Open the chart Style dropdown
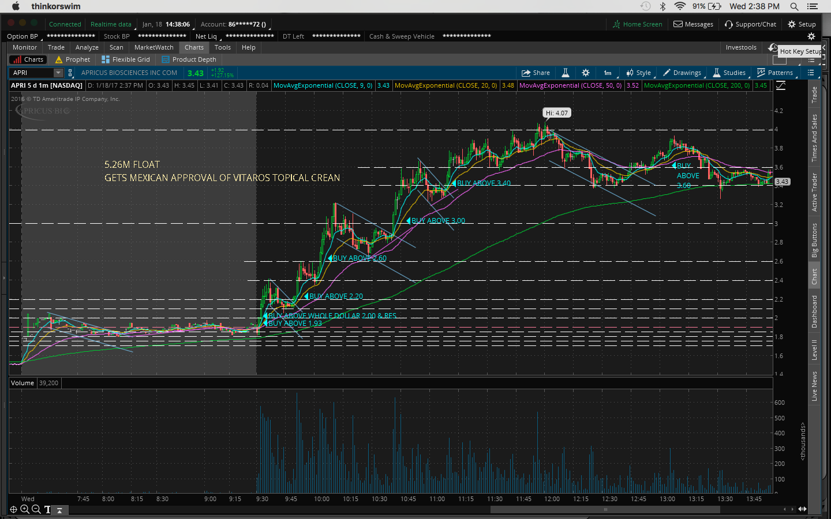This screenshot has width=831, height=519. click(x=638, y=73)
